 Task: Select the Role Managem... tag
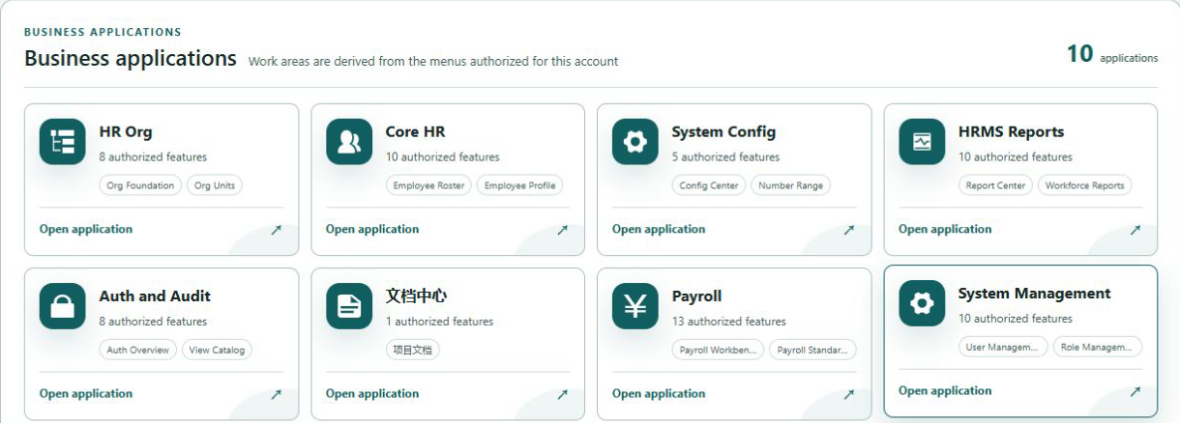(x=1098, y=348)
